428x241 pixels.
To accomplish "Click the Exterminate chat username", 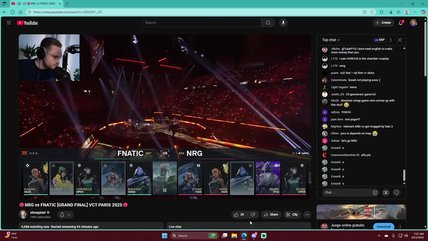I will click(339, 80).
